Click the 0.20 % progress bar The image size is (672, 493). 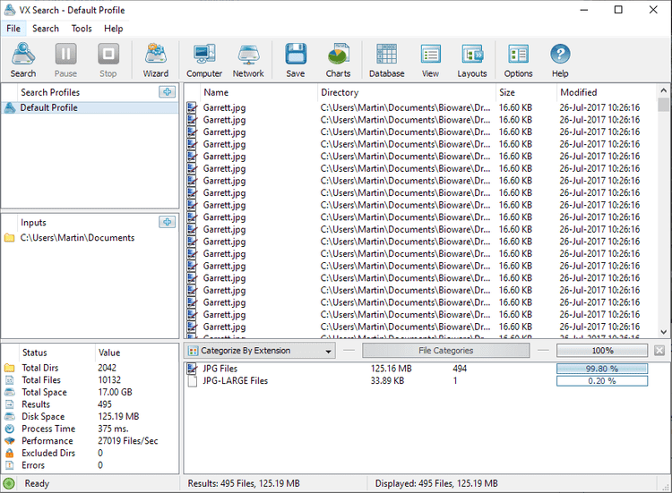[602, 381]
